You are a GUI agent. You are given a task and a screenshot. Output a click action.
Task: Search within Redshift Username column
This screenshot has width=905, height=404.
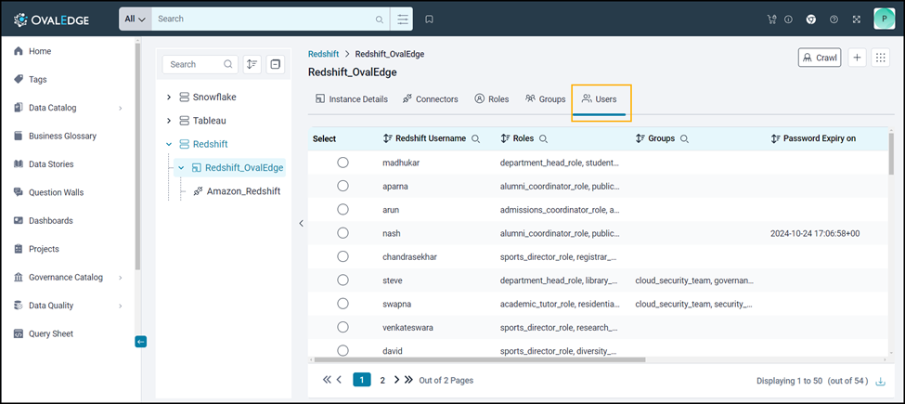pos(475,139)
